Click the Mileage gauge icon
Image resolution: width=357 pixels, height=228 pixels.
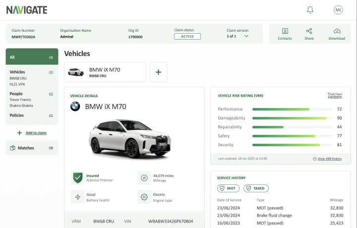coord(144,178)
